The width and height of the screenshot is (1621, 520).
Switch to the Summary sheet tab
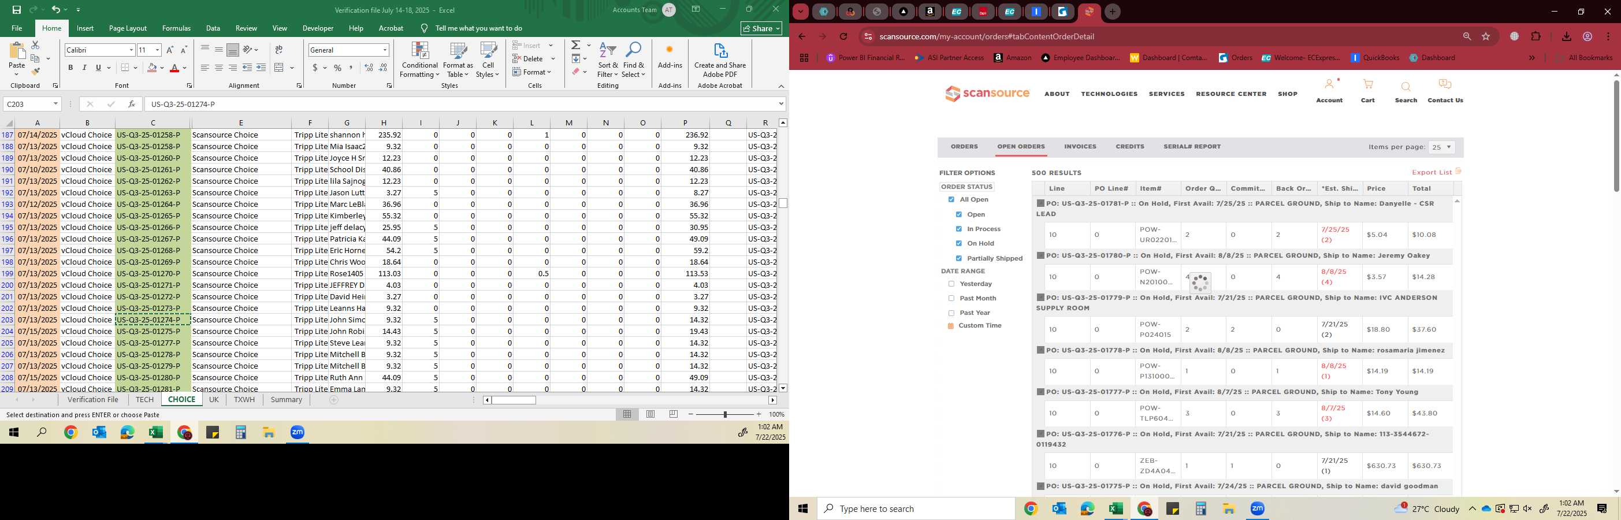click(x=287, y=400)
